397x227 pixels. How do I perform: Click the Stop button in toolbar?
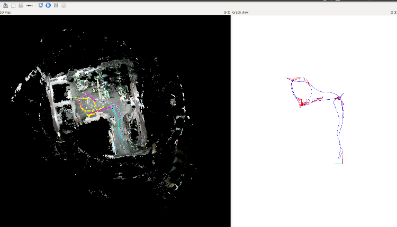point(64,5)
